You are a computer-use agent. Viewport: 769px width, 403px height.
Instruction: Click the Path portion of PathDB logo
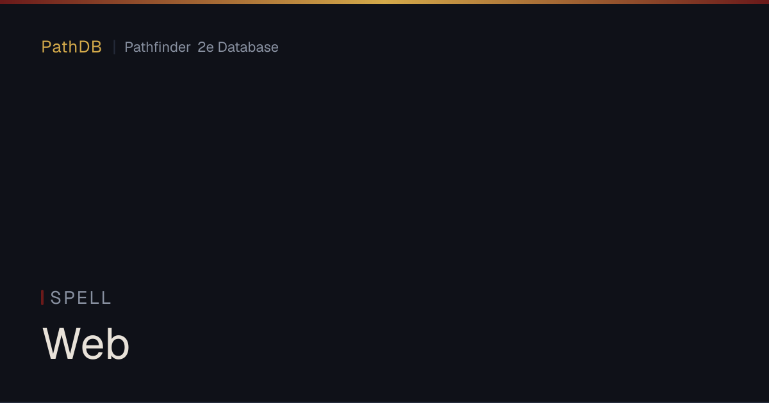click(x=60, y=47)
